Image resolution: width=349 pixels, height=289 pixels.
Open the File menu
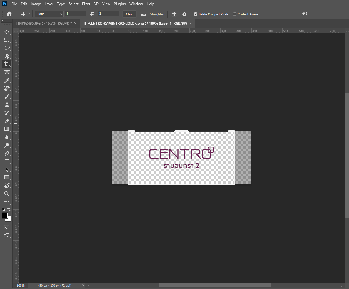tap(14, 4)
